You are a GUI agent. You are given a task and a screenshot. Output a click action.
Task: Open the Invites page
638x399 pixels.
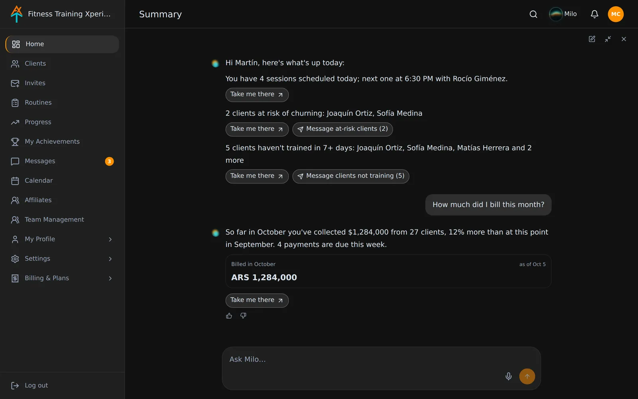click(62, 83)
